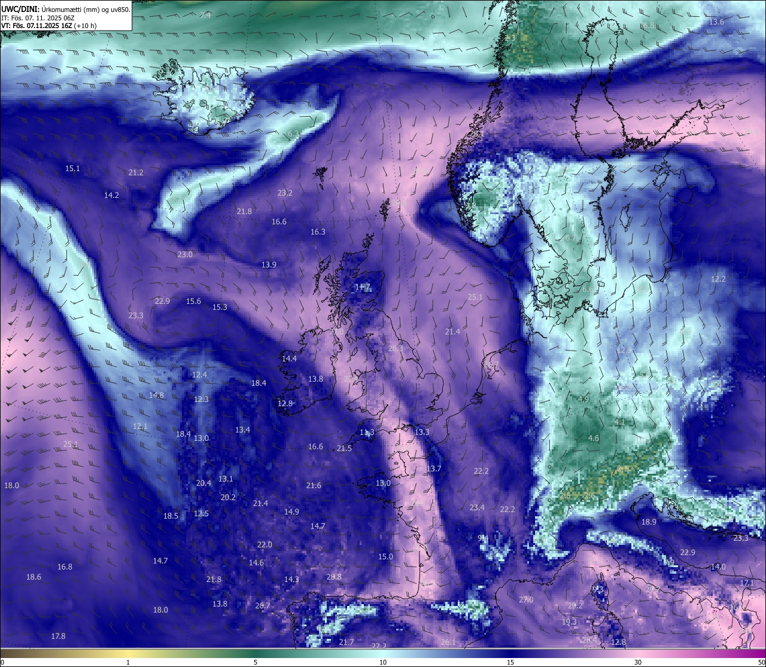Click the map value 13.6

[x=716, y=22]
